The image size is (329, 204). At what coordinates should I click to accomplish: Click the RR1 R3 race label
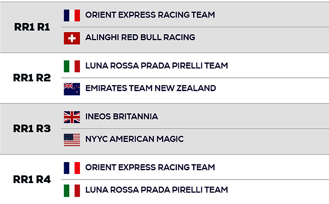click(32, 128)
